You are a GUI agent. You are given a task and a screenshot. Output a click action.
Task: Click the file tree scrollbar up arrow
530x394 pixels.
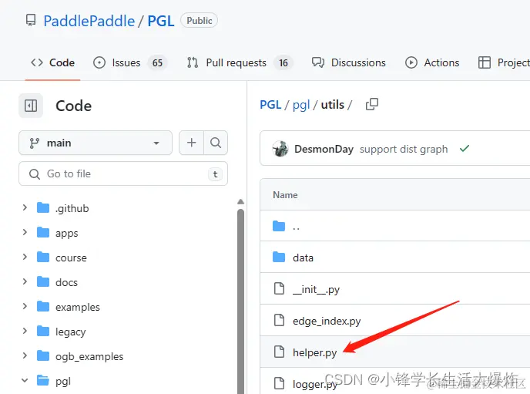(x=240, y=201)
